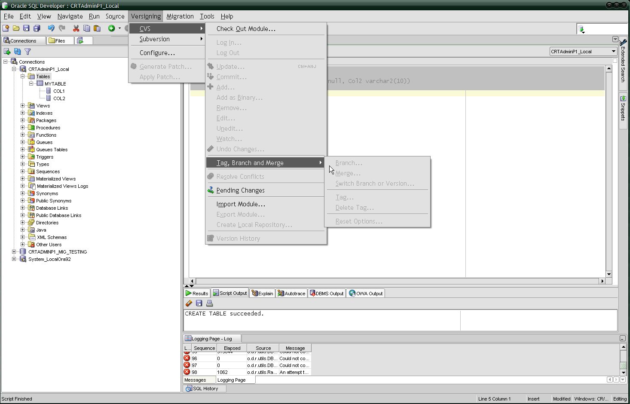Expand the CRTADMINP1_MIG_TESTING connection node
This screenshot has height=404, width=630.
tap(14, 251)
